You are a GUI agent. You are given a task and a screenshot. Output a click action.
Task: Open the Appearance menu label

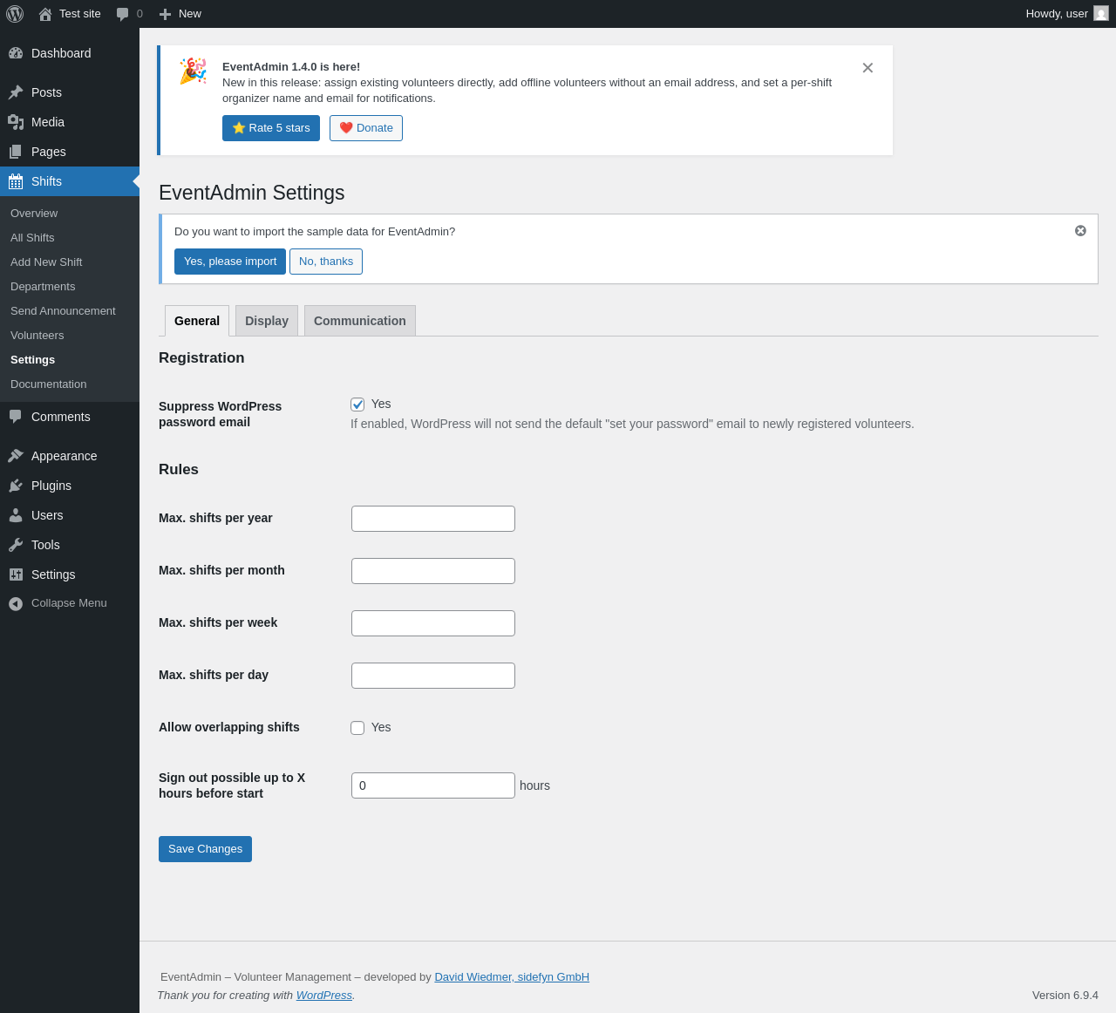pos(65,456)
